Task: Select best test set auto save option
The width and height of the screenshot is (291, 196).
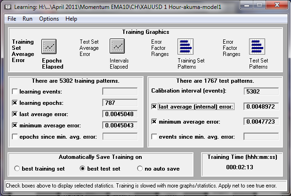Action: tap(82, 168)
